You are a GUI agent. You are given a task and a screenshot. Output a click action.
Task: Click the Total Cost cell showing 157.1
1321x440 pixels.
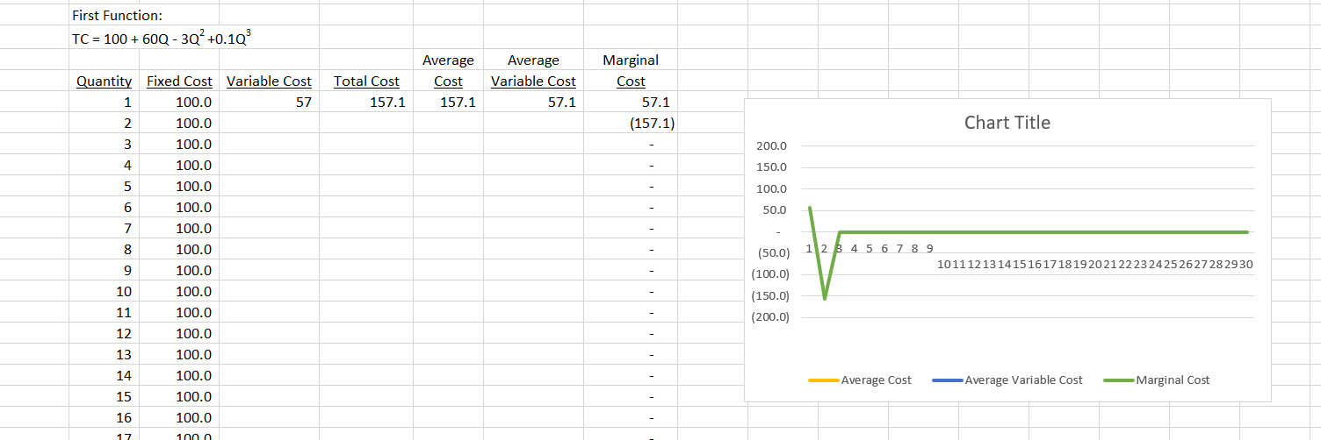[366, 103]
